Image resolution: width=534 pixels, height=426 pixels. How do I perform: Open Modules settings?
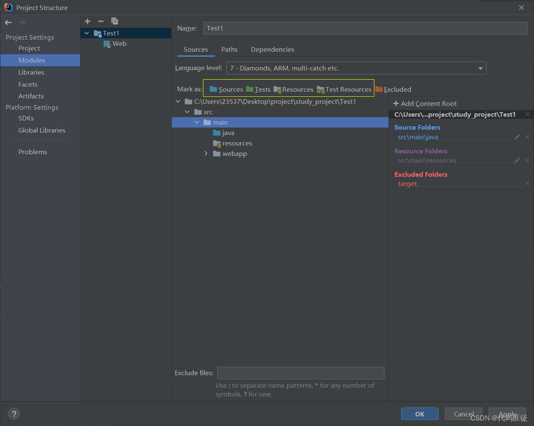pyautogui.click(x=32, y=60)
